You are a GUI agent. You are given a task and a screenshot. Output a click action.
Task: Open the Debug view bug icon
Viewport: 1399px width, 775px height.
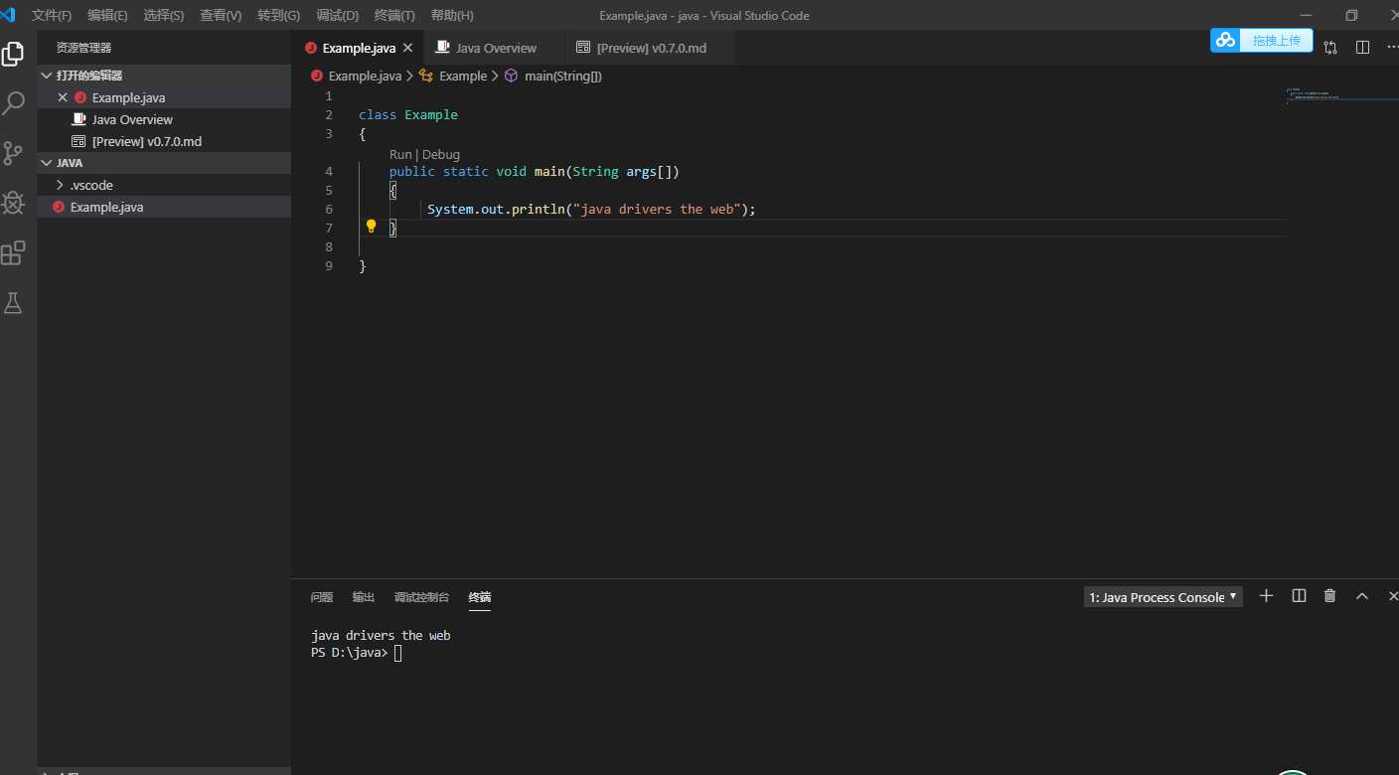13,203
